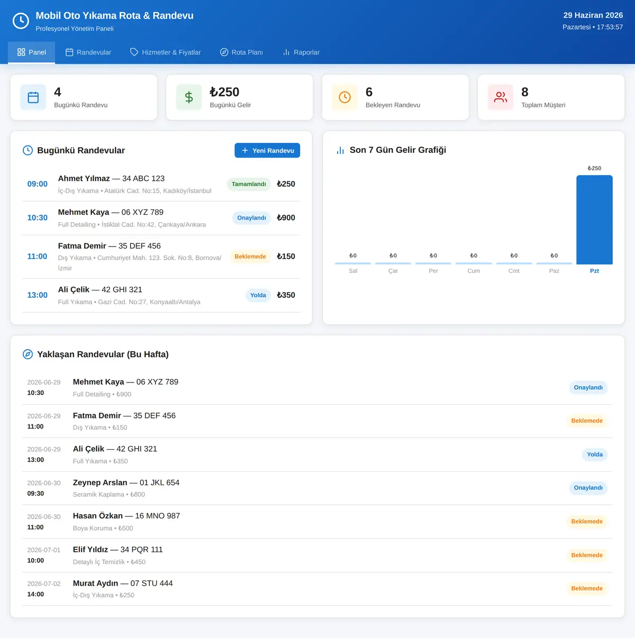Click the clock icon on Bekleyen Randevu card

[x=344, y=97]
